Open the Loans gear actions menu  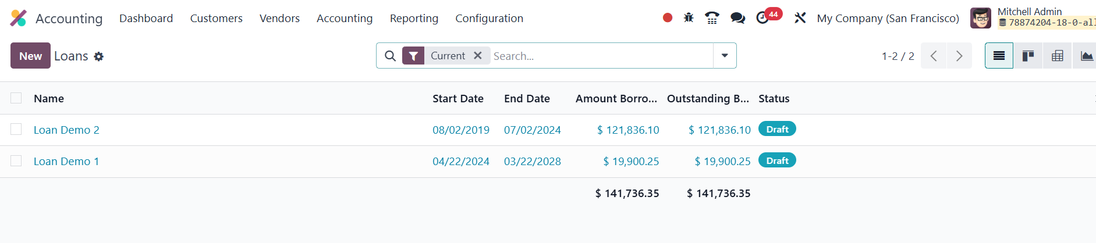pos(99,56)
